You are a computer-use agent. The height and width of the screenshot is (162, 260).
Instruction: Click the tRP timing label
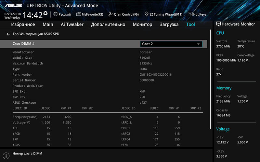click(x=15, y=140)
